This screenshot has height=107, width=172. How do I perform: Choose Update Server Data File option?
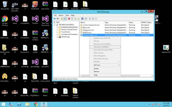105,38
